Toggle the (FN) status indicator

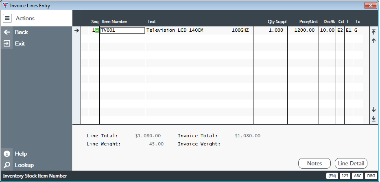click(x=332, y=176)
